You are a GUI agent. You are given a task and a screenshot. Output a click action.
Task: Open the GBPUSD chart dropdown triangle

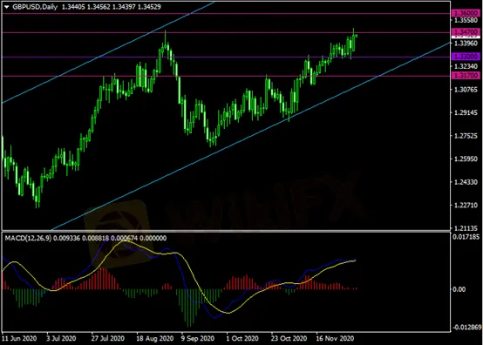pos(6,7)
